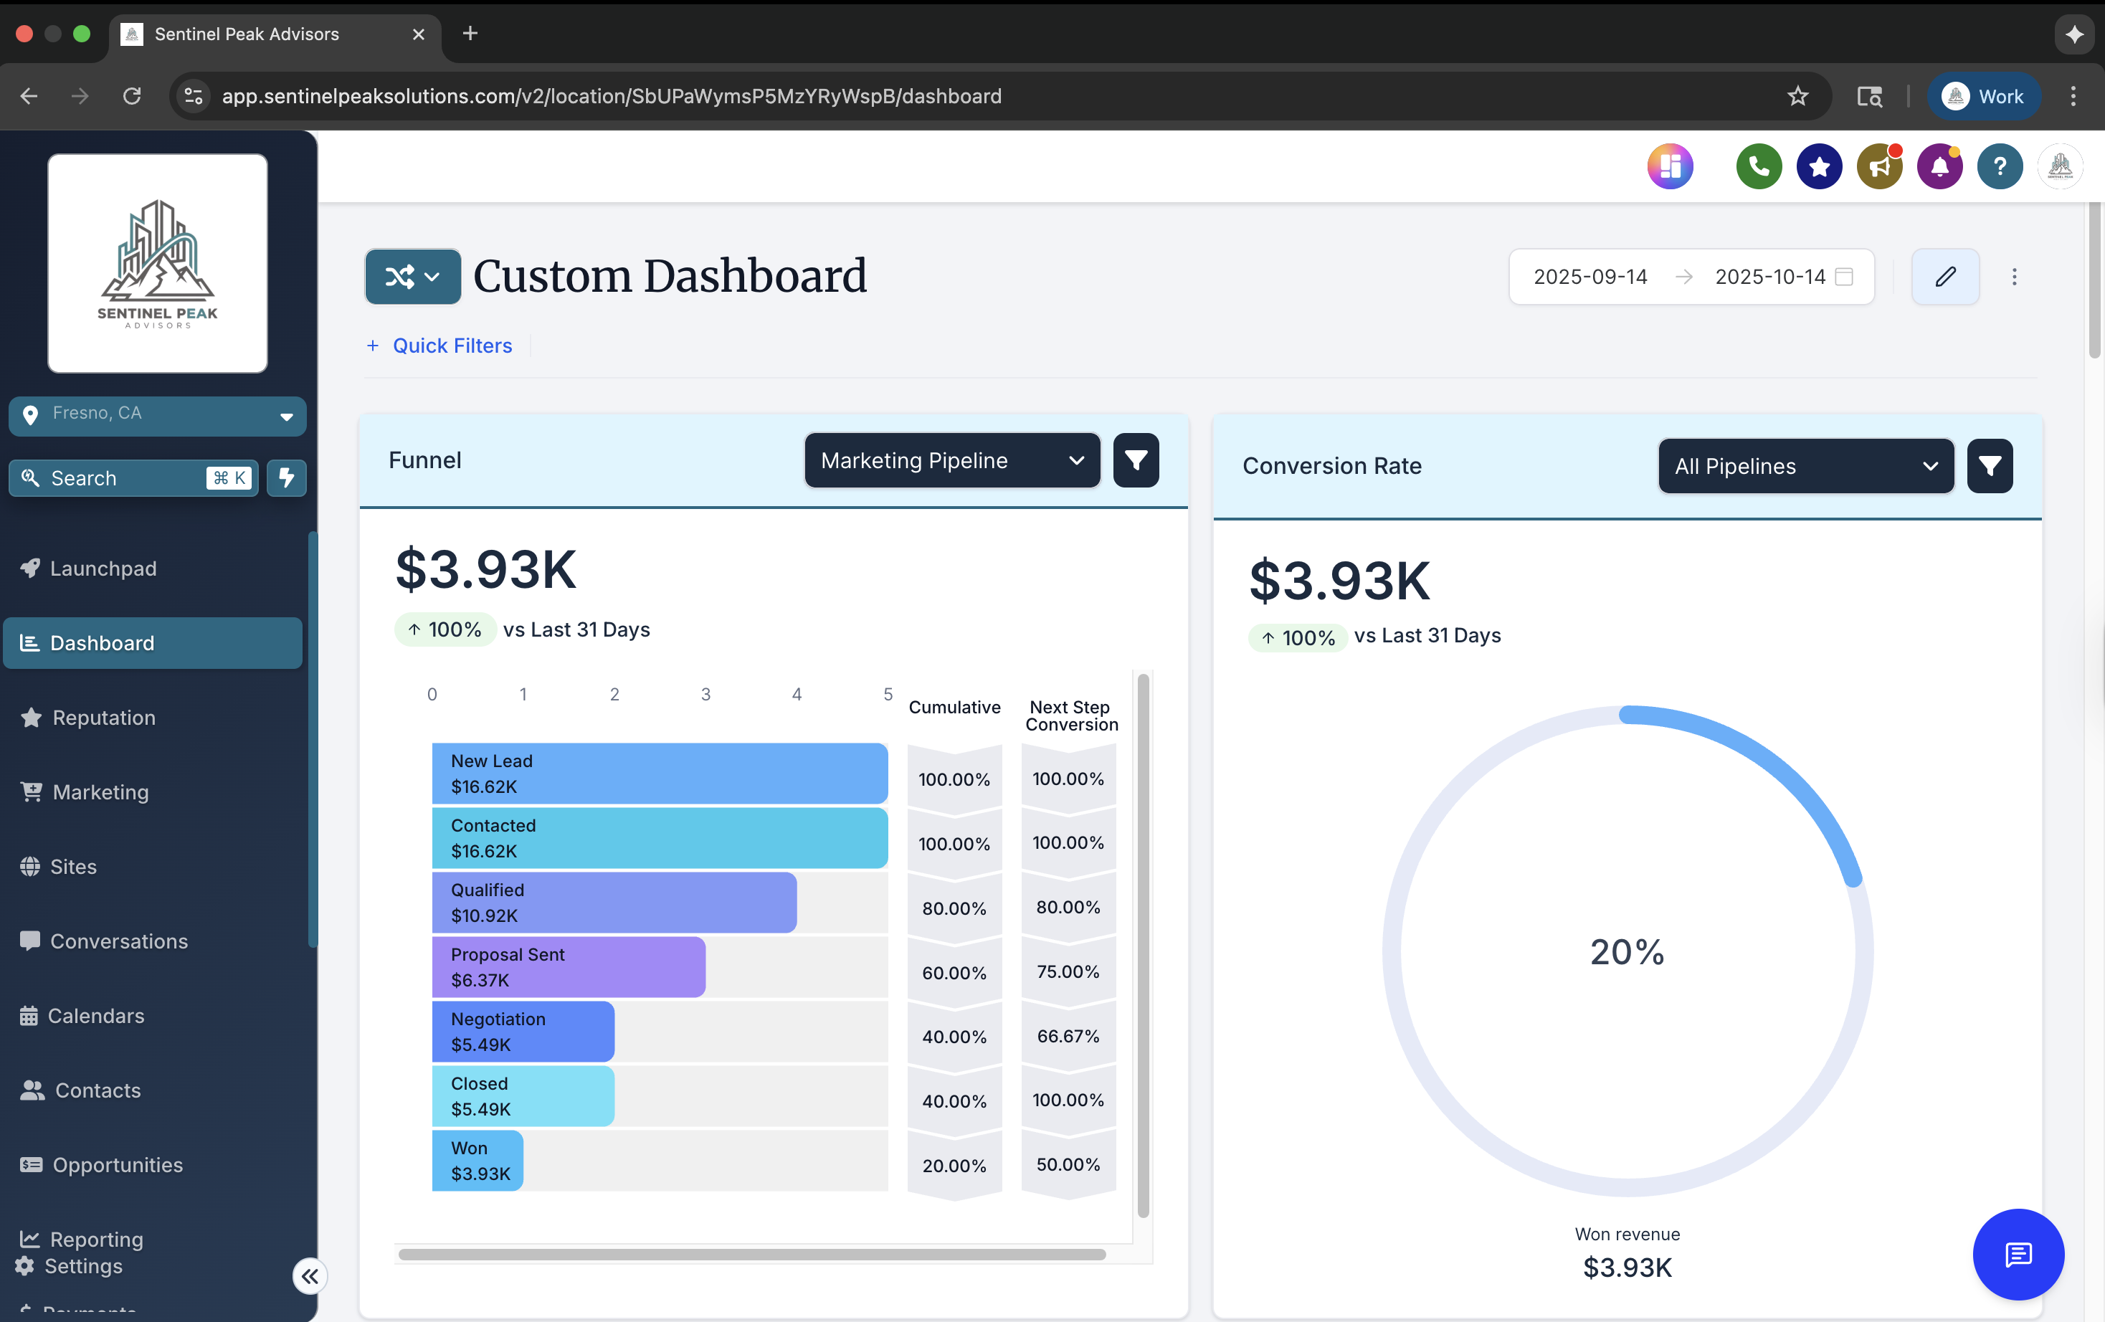Open the Marketing Pipeline dropdown
Image resolution: width=2105 pixels, height=1322 pixels.
click(x=951, y=460)
